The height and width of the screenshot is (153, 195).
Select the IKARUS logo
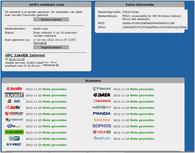(102, 101)
